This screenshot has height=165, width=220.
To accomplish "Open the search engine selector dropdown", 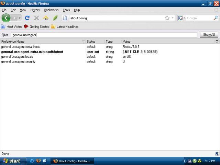I will tap(182, 18).
